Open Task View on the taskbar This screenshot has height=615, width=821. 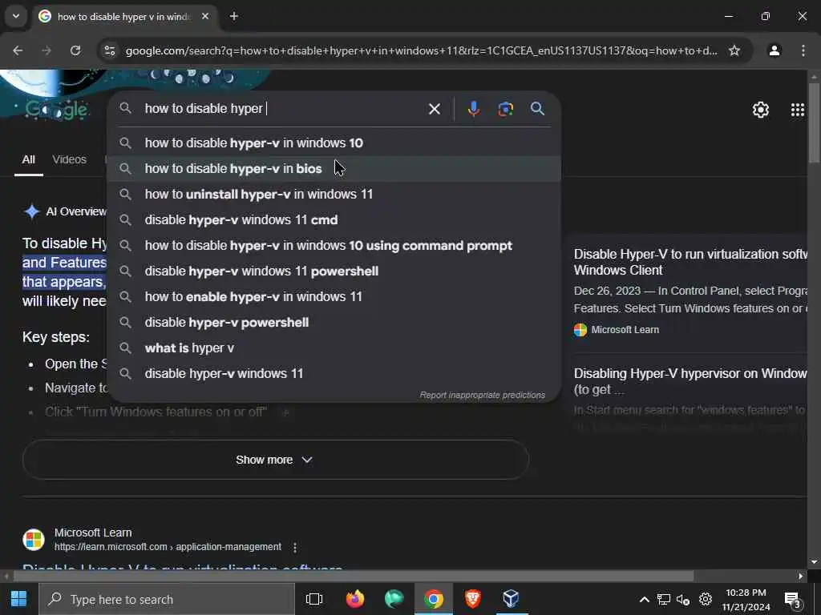pyautogui.click(x=314, y=599)
